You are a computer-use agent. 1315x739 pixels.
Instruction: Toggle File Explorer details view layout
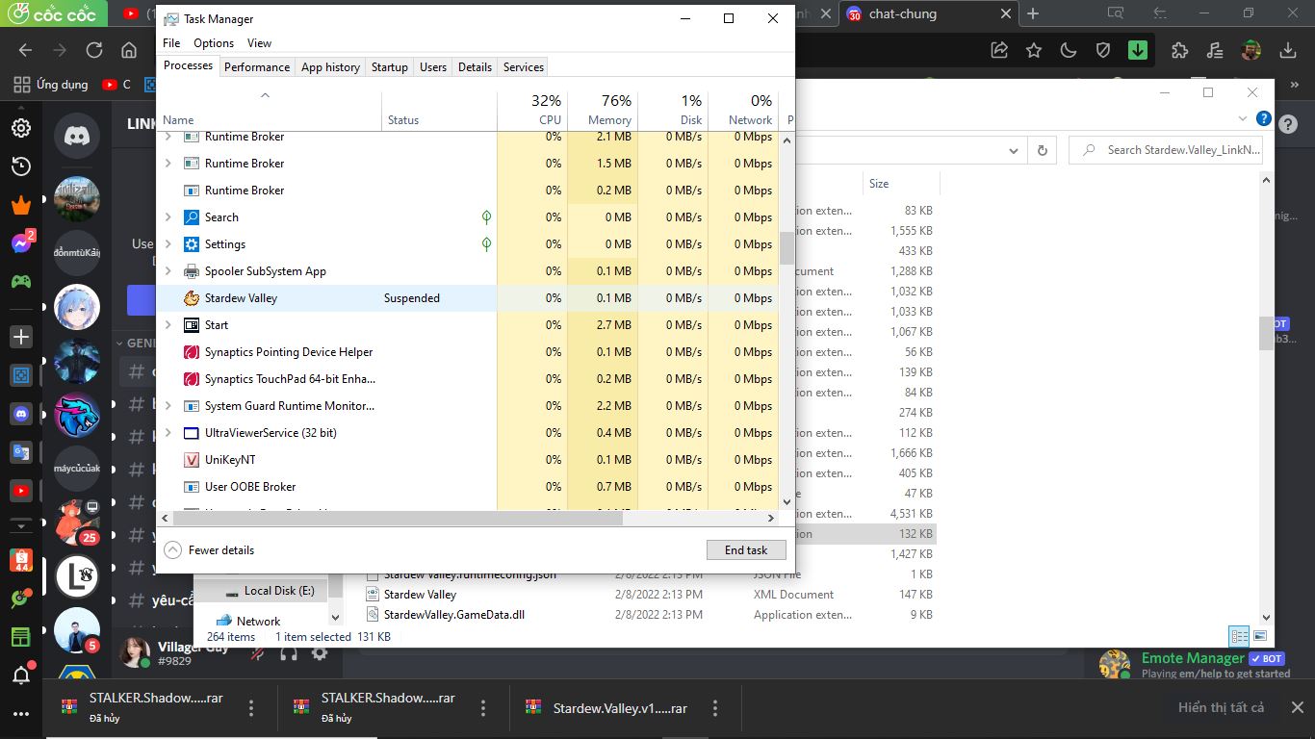point(1240,636)
